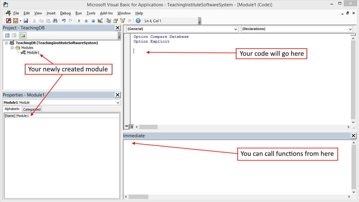Click the Reset stop icon
This screenshot has width=359, height=202.
coord(93,21)
